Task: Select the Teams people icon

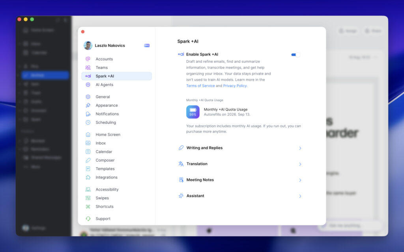Action: coord(88,67)
